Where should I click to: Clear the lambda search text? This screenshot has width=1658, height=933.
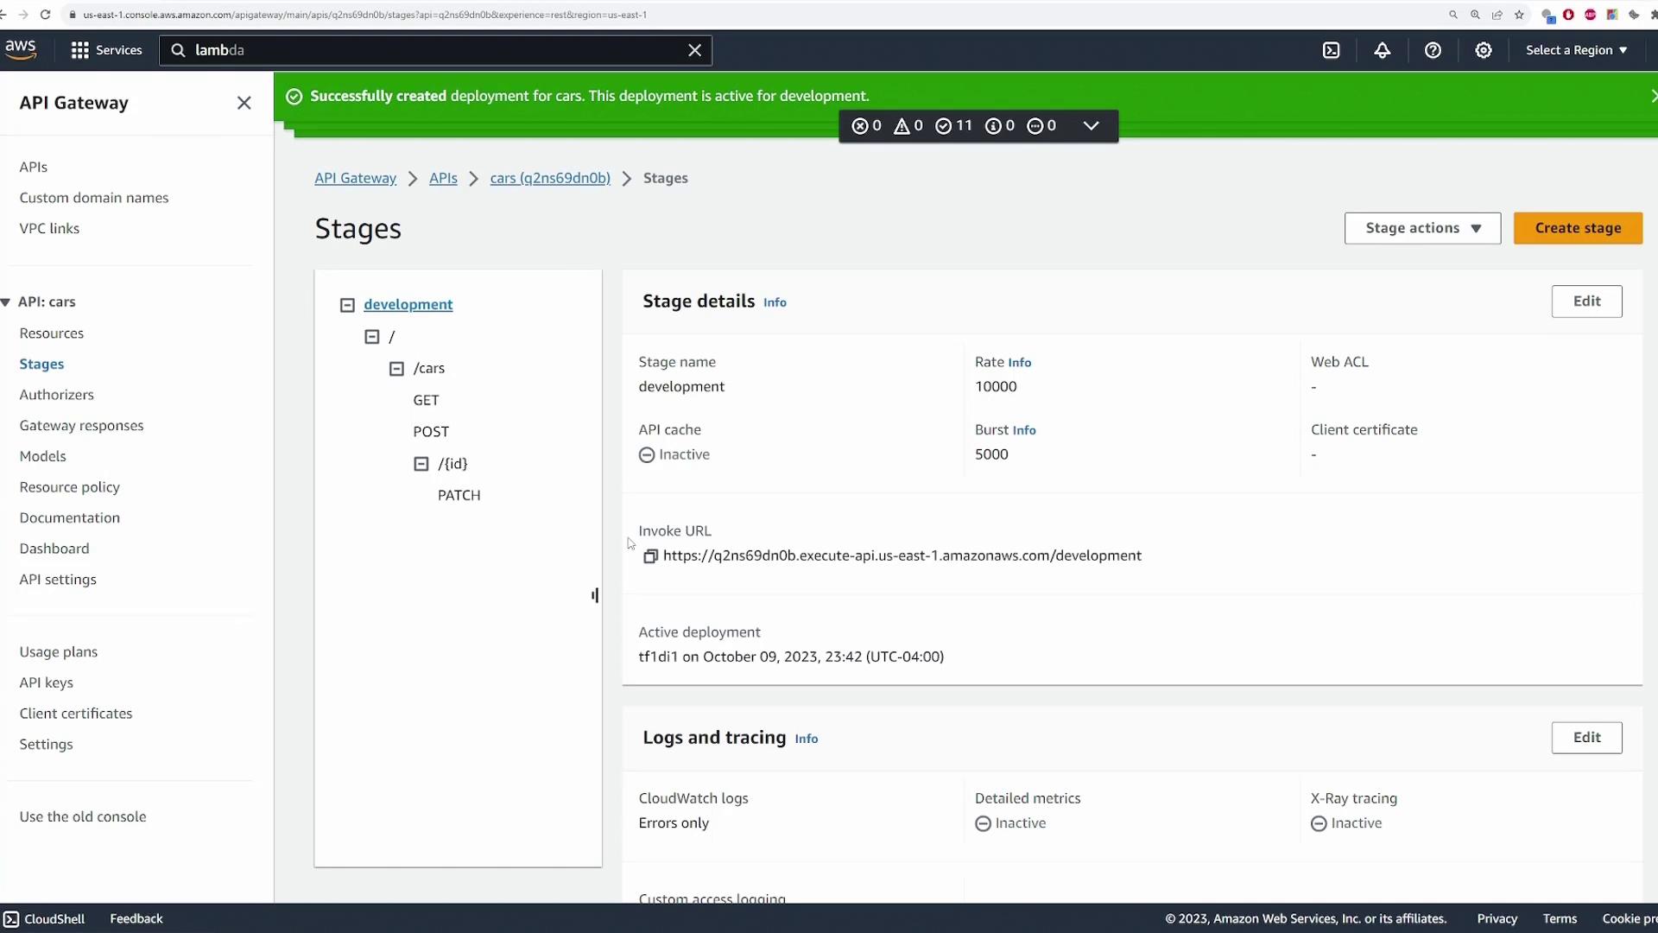click(694, 50)
